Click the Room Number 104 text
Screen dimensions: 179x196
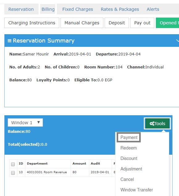click(103, 67)
